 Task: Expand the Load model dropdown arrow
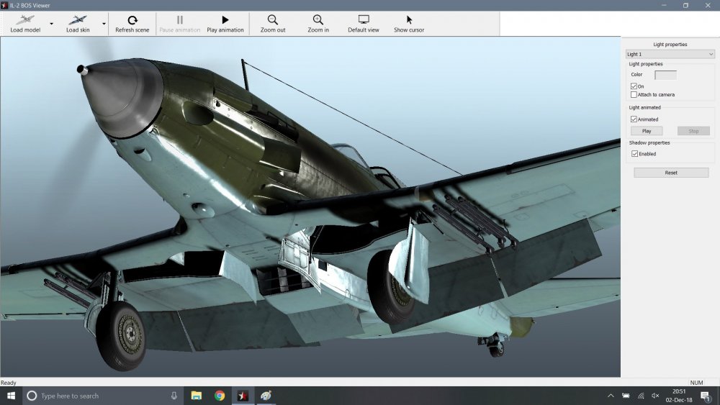(x=51, y=24)
